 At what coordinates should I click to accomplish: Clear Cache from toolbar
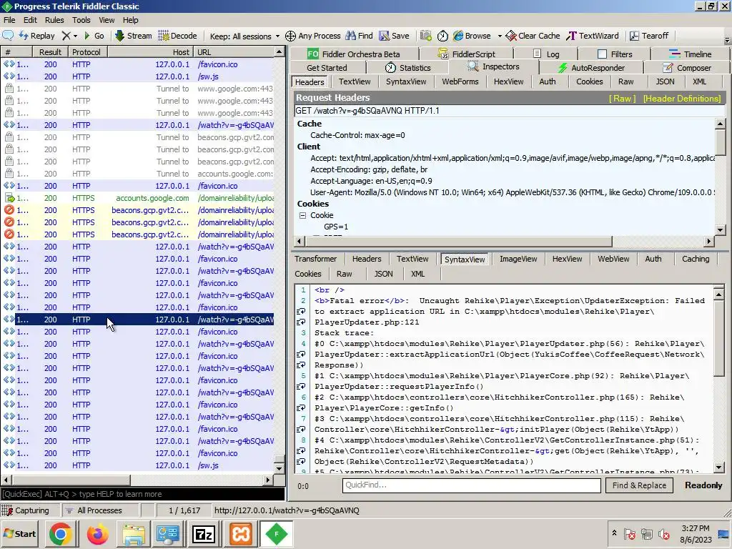click(533, 36)
